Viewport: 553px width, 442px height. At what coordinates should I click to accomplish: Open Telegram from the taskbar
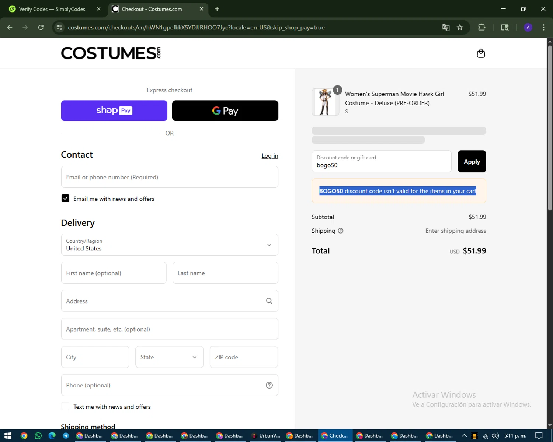pos(66,436)
